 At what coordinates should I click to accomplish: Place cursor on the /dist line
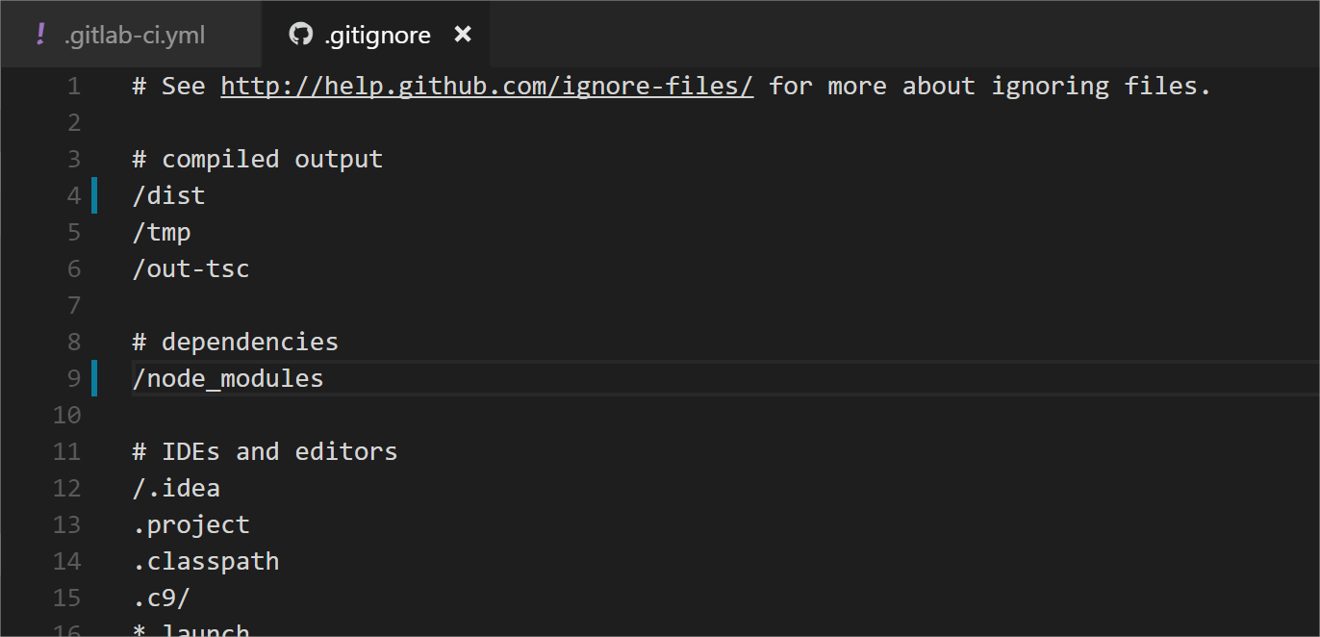(x=169, y=196)
